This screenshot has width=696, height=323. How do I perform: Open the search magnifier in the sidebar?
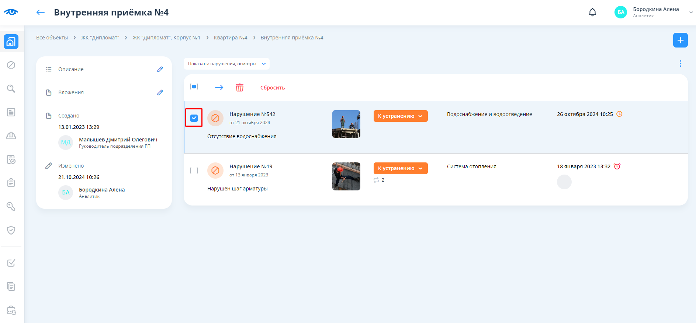11,89
